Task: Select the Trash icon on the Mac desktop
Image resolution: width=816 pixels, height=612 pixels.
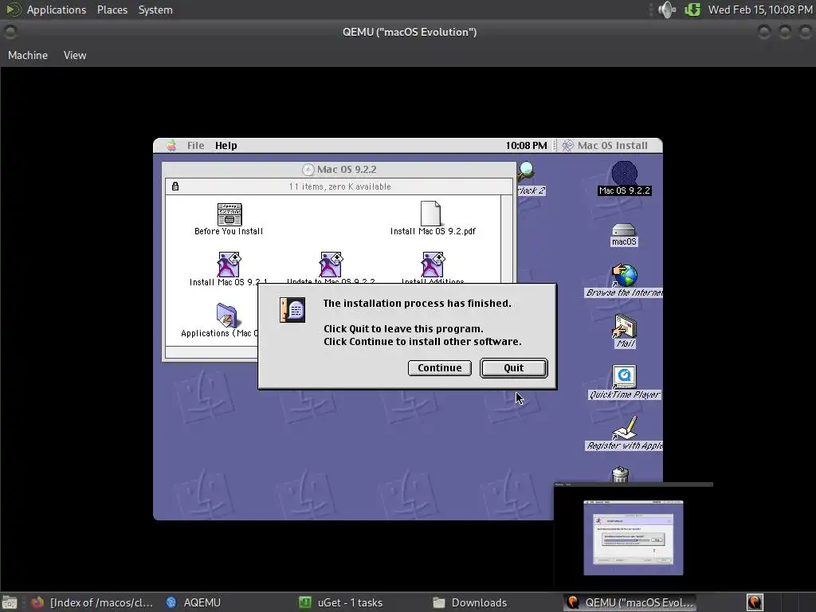Action: pos(620,475)
